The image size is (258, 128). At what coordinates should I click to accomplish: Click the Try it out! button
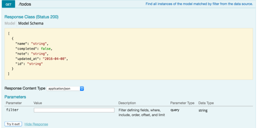coord(13,124)
